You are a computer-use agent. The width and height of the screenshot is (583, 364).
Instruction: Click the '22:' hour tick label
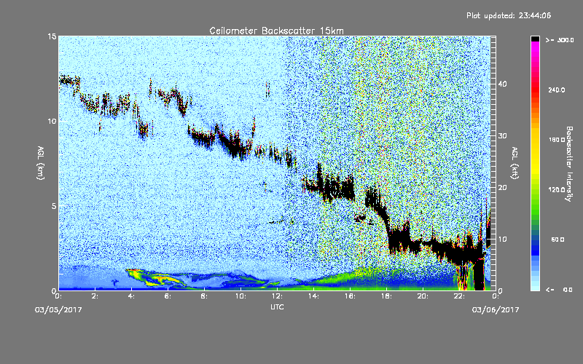point(460,296)
